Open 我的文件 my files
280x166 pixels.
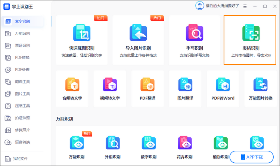[21, 159]
